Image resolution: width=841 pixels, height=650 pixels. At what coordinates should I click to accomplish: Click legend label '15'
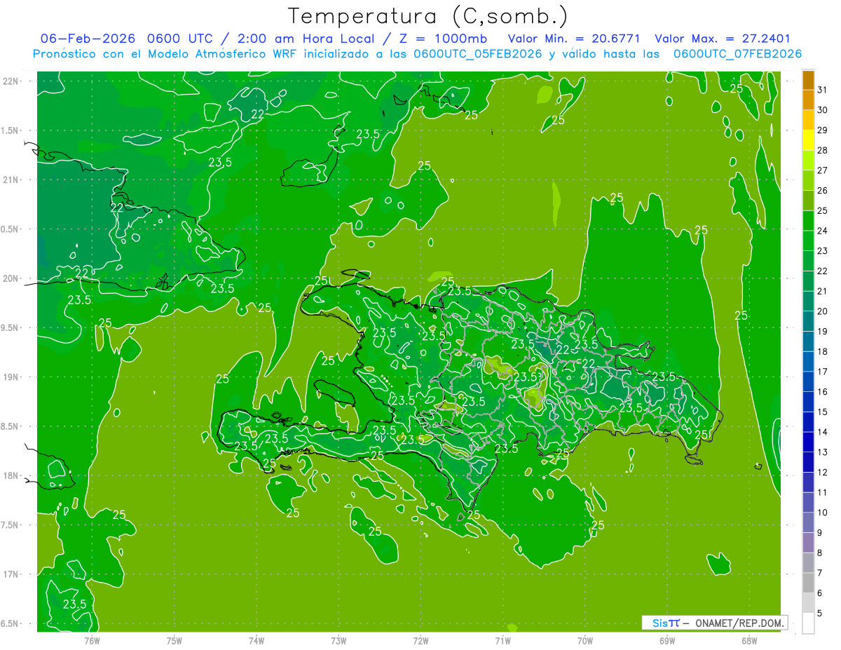tap(823, 412)
